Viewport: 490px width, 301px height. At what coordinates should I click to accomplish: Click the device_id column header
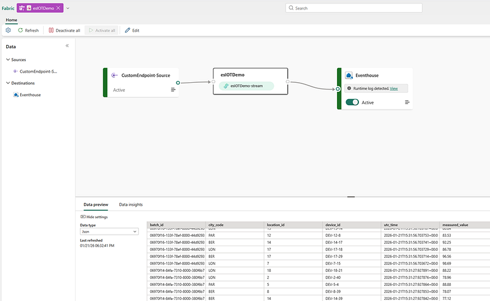click(x=352, y=225)
